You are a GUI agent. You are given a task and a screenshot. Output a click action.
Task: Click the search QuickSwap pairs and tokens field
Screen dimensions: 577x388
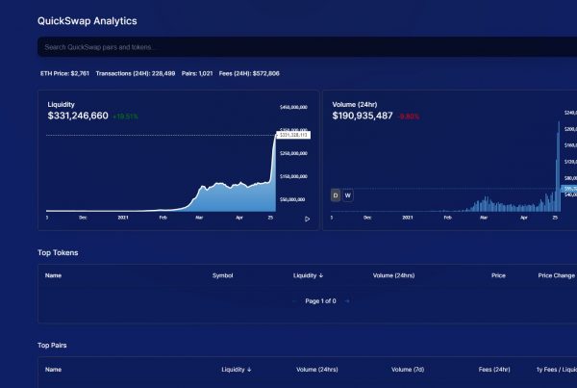pos(308,47)
